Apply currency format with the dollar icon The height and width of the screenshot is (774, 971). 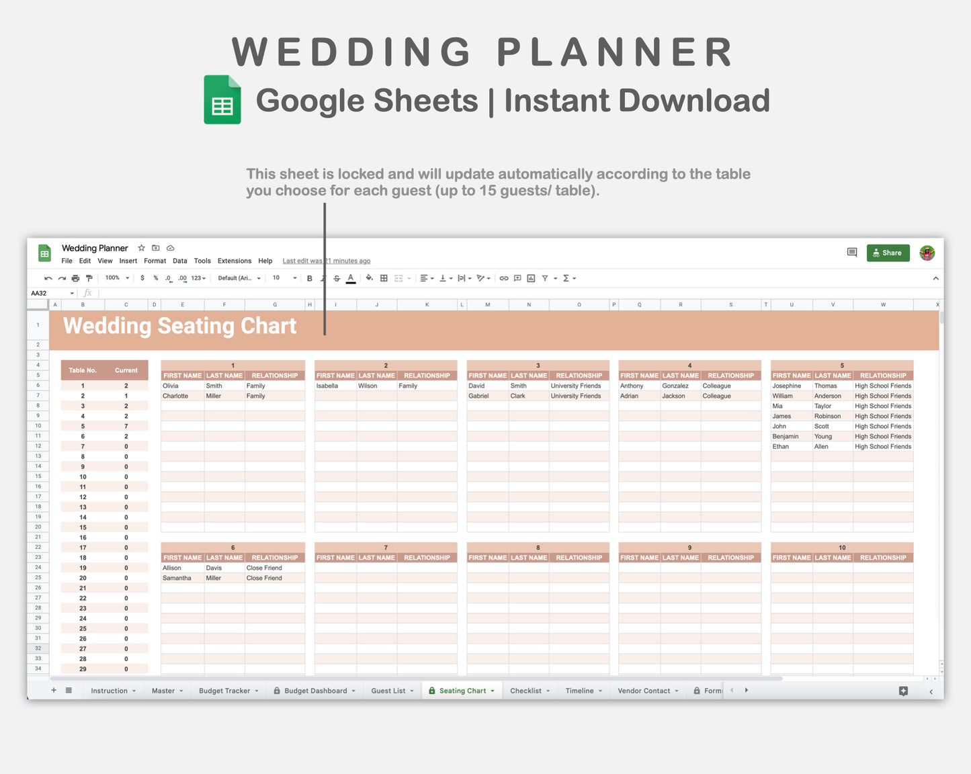coord(142,277)
